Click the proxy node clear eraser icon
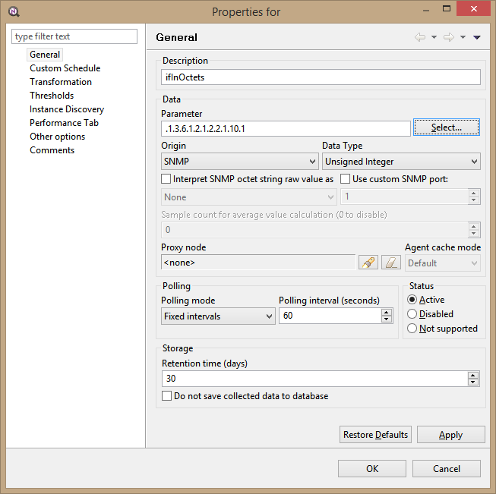The image size is (496, 494). point(390,263)
